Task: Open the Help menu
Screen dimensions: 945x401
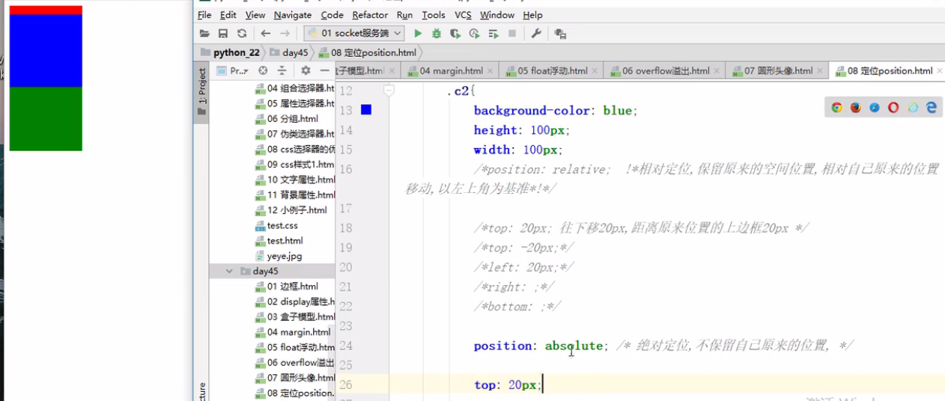Action: tap(532, 15)
